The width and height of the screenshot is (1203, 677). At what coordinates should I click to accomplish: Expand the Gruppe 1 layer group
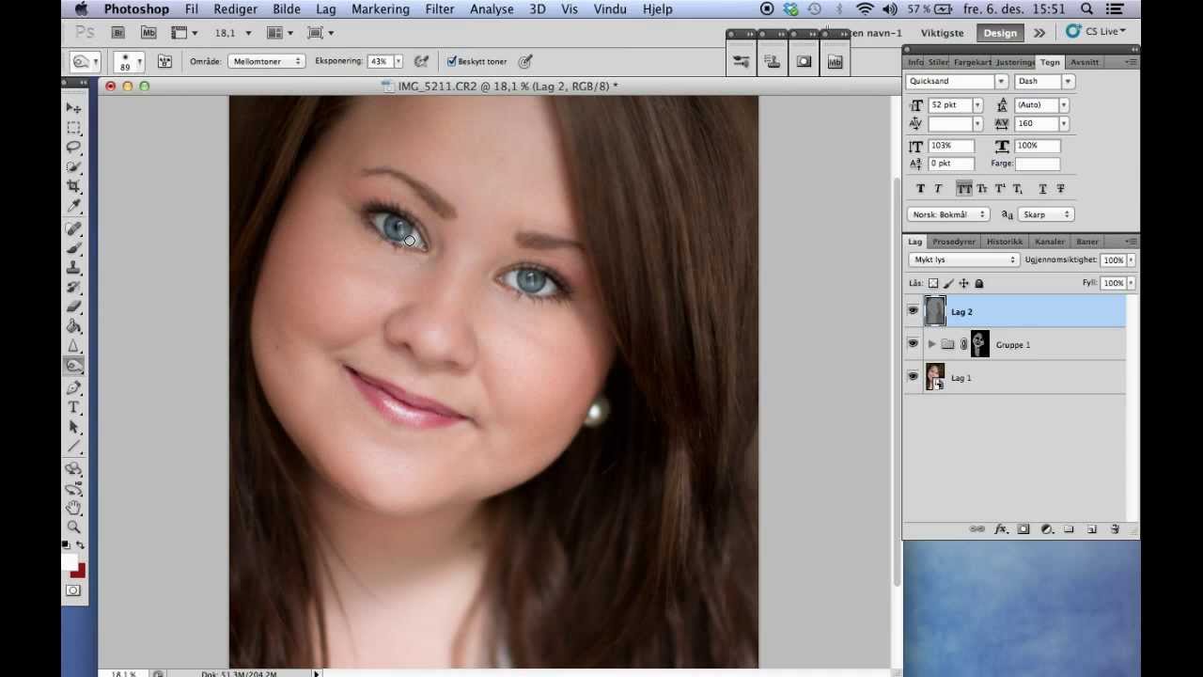[x=931, y=344]
